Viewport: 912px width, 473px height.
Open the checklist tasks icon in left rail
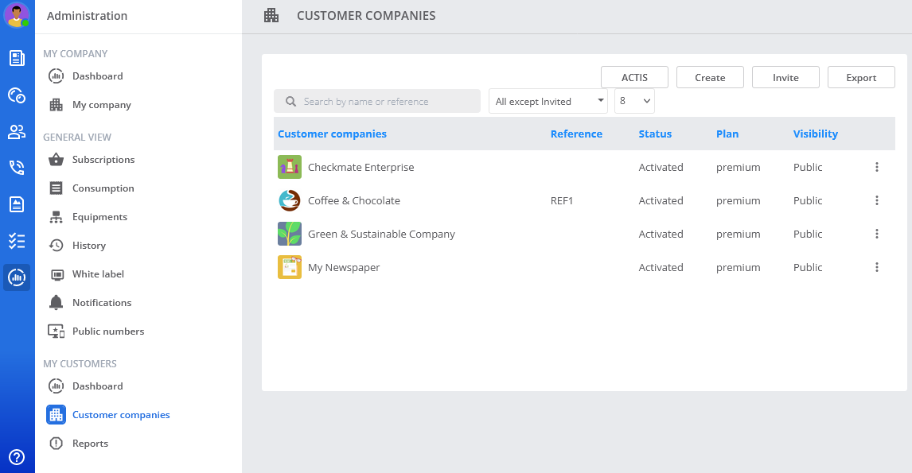17,241
